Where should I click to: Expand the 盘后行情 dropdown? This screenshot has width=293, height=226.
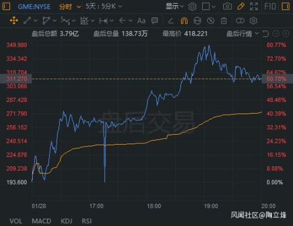click(243, 34)
